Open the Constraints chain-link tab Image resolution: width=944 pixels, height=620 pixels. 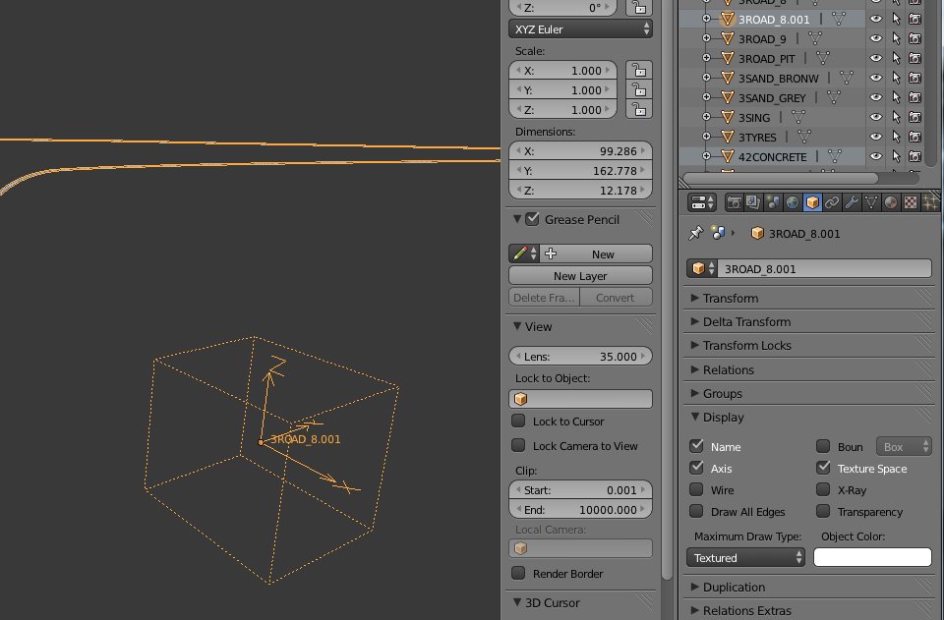tap(832, 202)
